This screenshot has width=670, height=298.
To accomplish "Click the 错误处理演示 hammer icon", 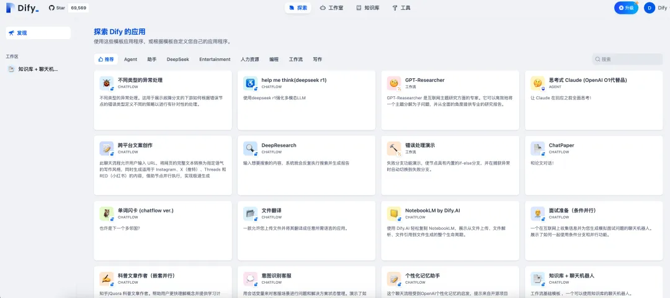I will [x=393, y=148].
